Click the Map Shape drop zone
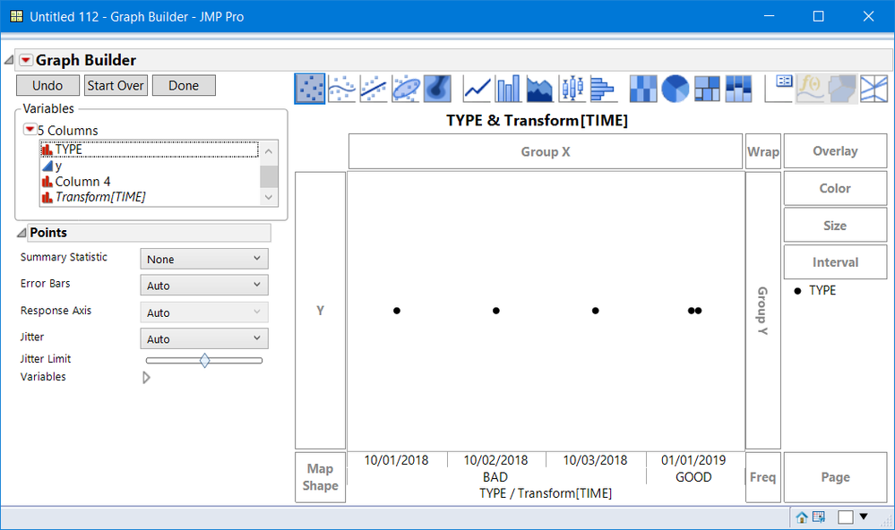This screenshot has width=895, height=530. 320,477
